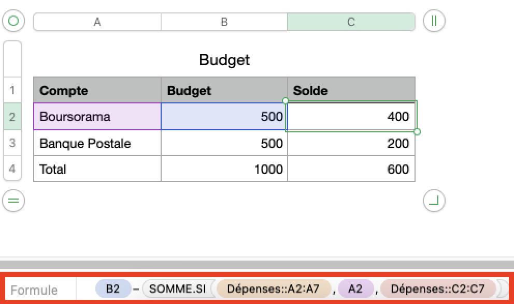Click the Budget table title
Viewport: 514px width, 304px height.
click(x=224, y=60)
